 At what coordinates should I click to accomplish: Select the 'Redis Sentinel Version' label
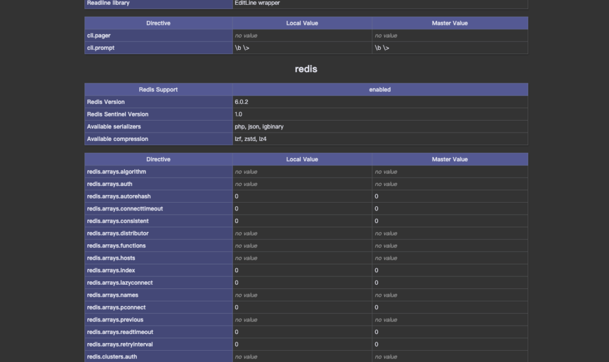click(x=118, y=115)
